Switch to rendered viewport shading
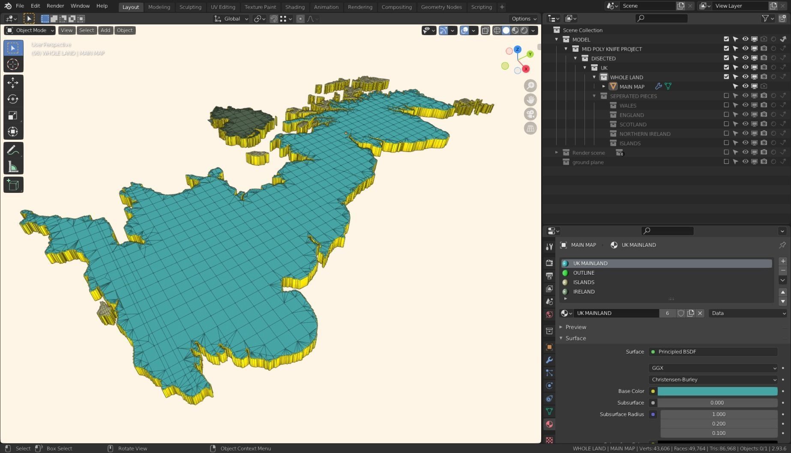Image resolution: width=791 pixels, height=453 pixels. click(524, 30)
